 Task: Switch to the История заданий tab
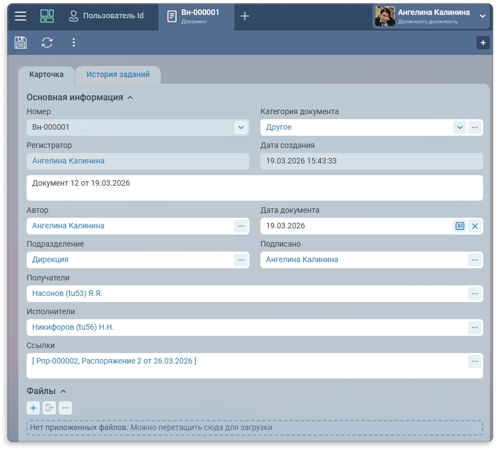[117, 75]
